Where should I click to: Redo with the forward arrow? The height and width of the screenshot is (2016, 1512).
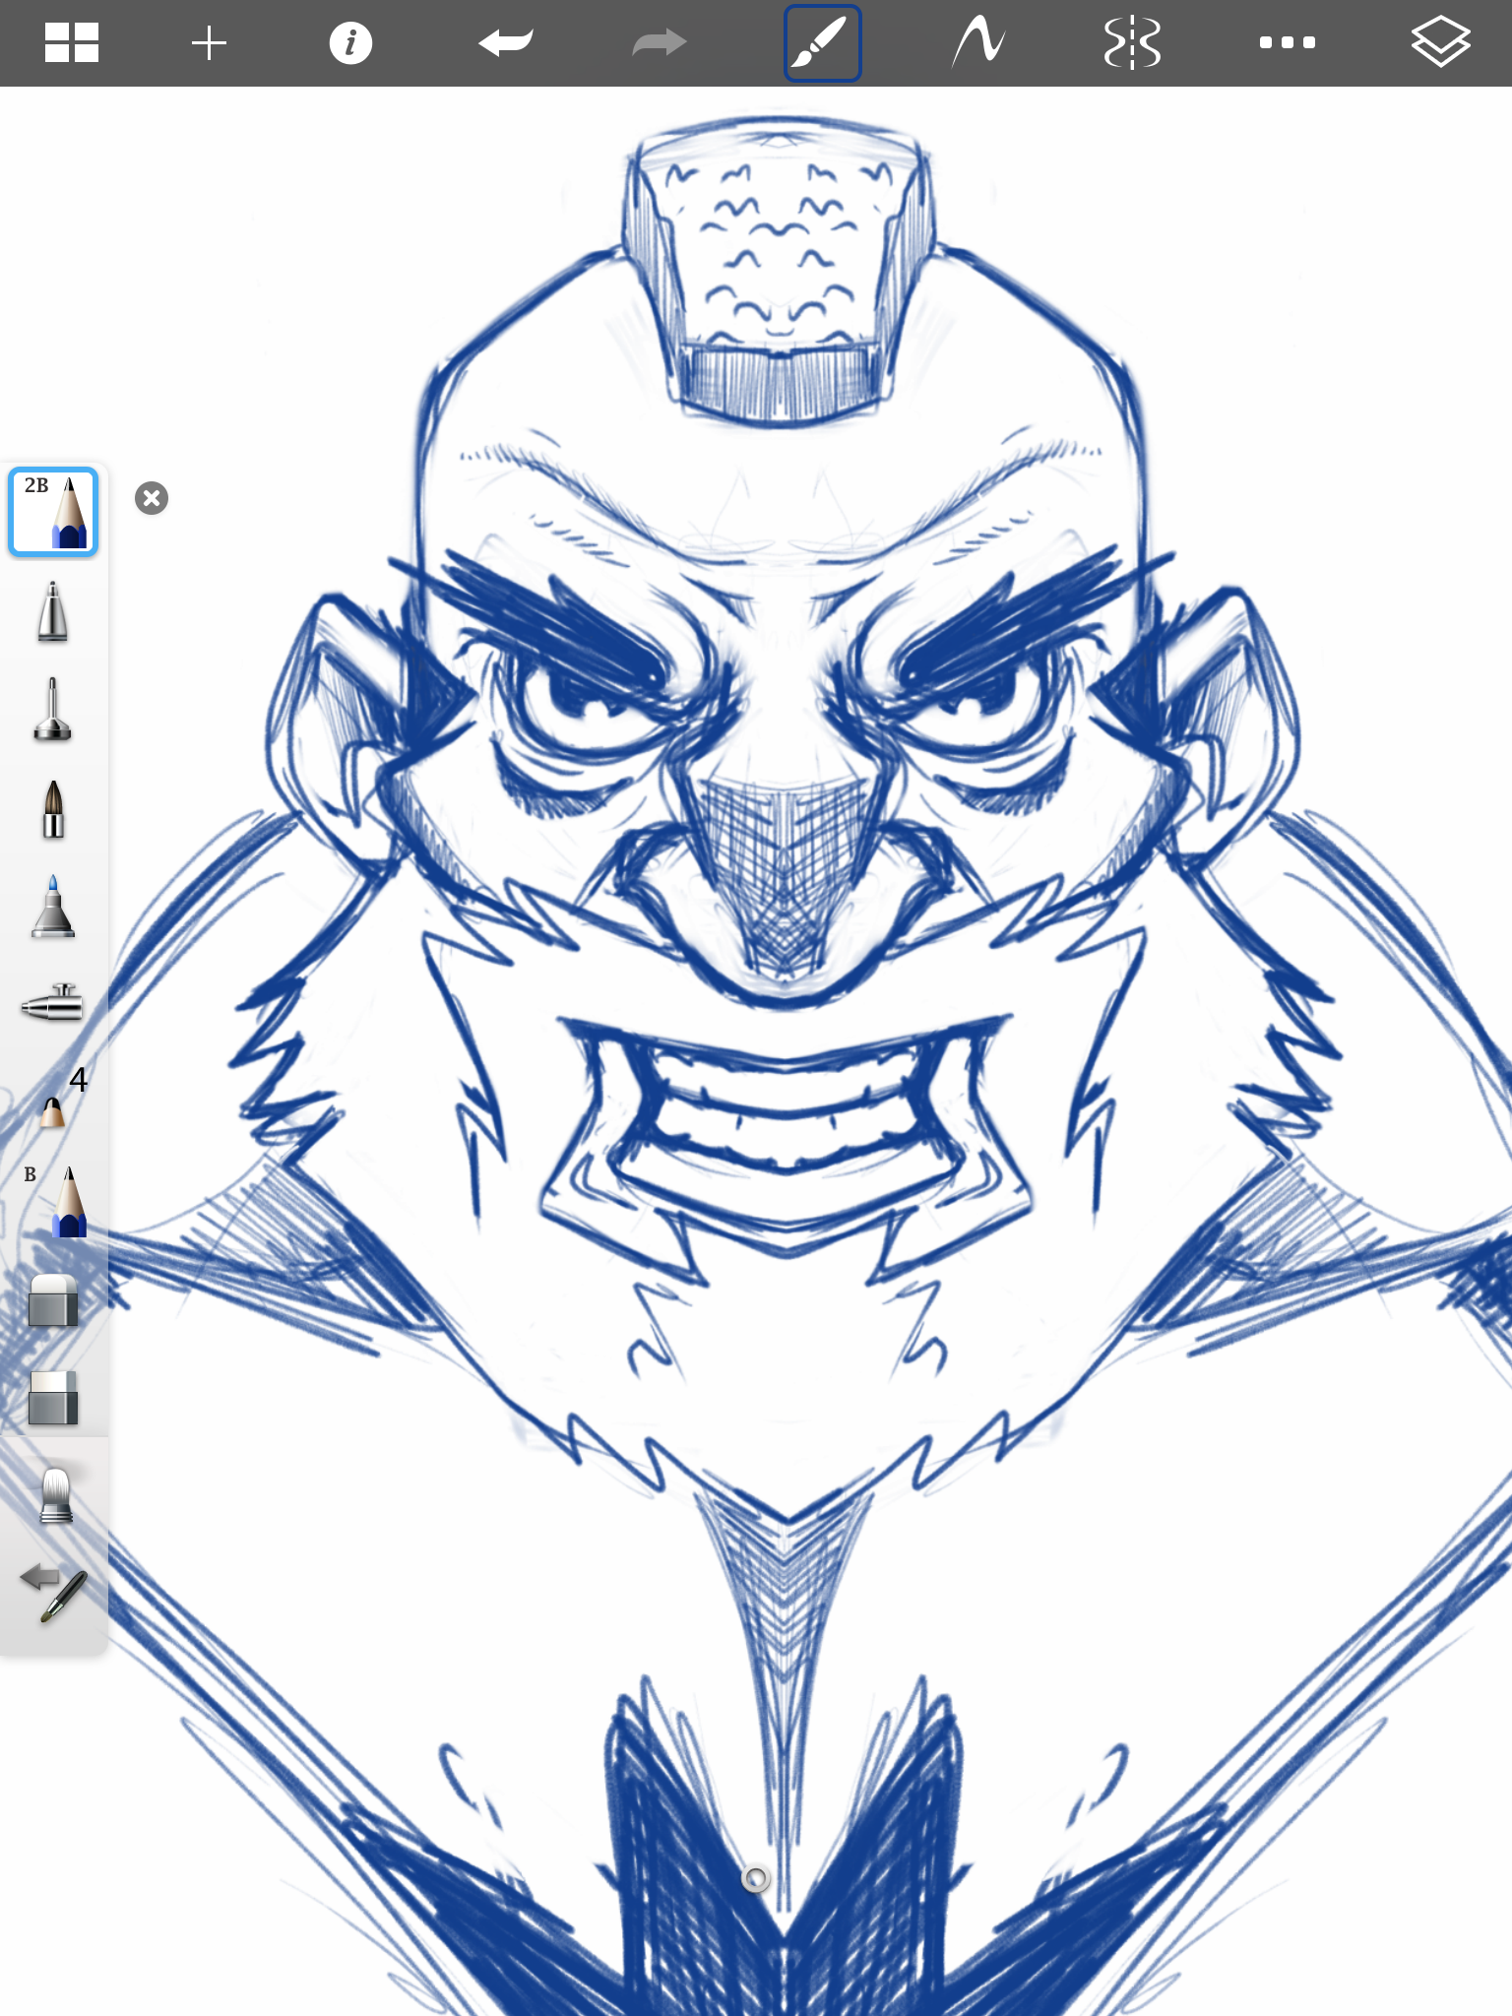point(660,43)
